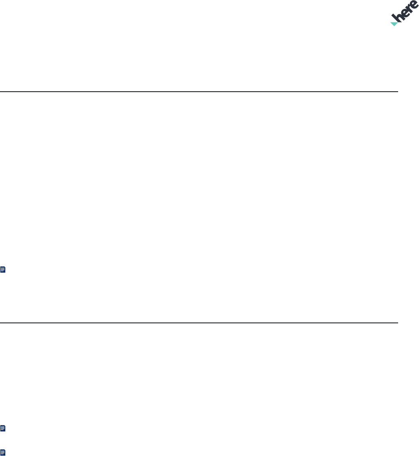Click the upper horizontal divider line

(x=199, y=92)
